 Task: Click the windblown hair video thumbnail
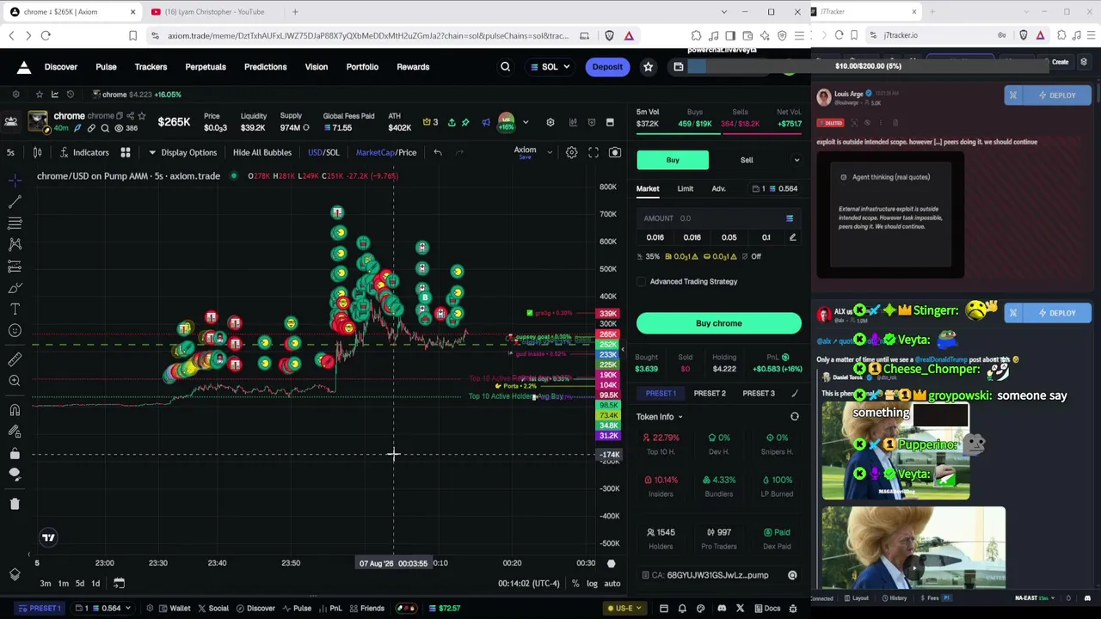click(x=913, y=547)
